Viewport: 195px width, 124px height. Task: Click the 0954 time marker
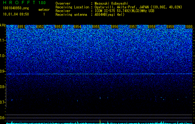[x=77, y=27]
